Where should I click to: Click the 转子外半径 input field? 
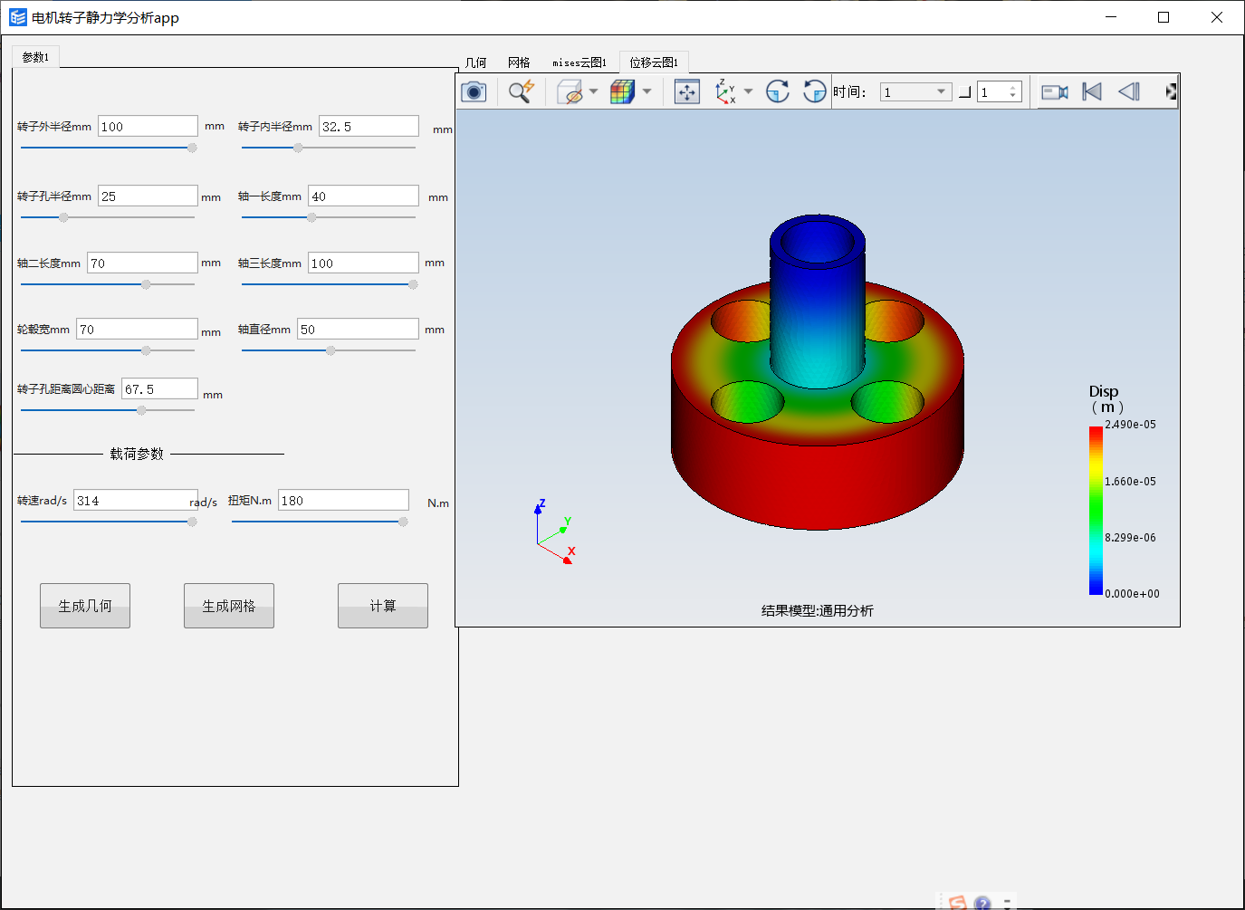click(148, 127)
